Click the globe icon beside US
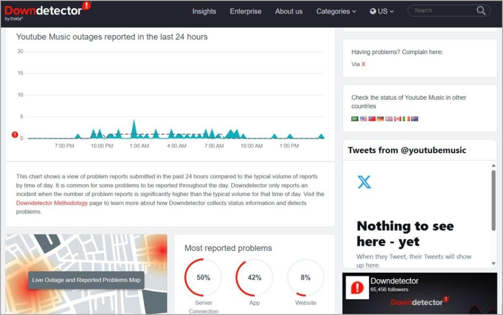 373,11
